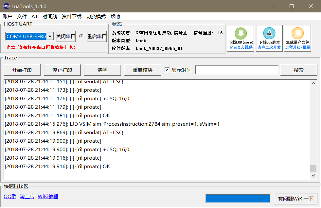Click the trace log scrollbar thumb
The image size is (321, 208).
pyautogui.click(x=313, y=168)
